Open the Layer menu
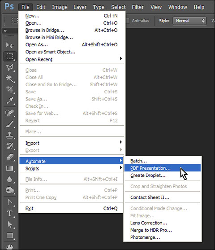 click(80, 7)
